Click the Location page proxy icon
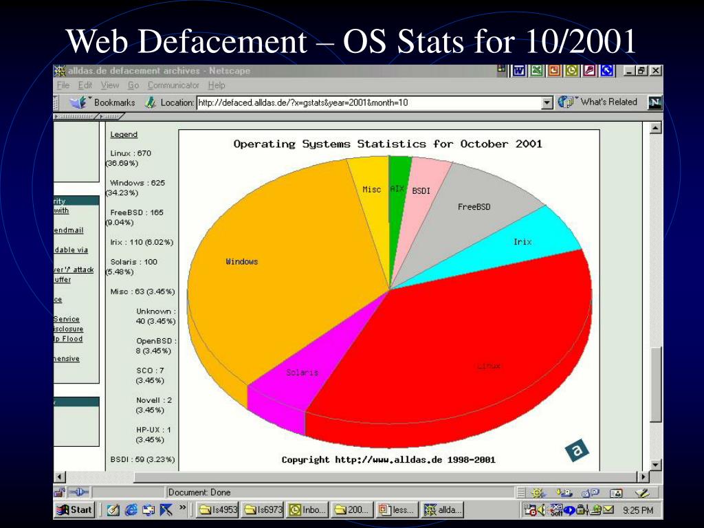The height and width of the screenshot is (528, 704). [151, 102]
